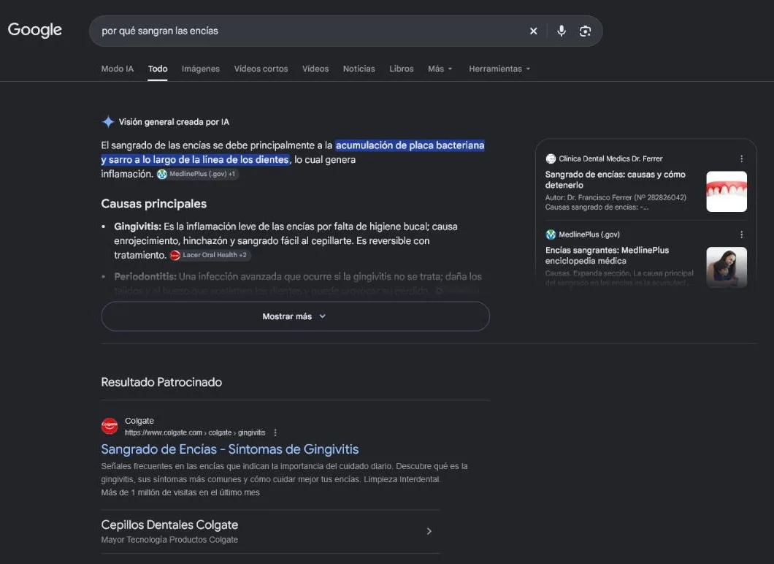Click Clínica Dental Medics Dr. Ferrer source name
The image size is (774, 564).
click(610, 159)
